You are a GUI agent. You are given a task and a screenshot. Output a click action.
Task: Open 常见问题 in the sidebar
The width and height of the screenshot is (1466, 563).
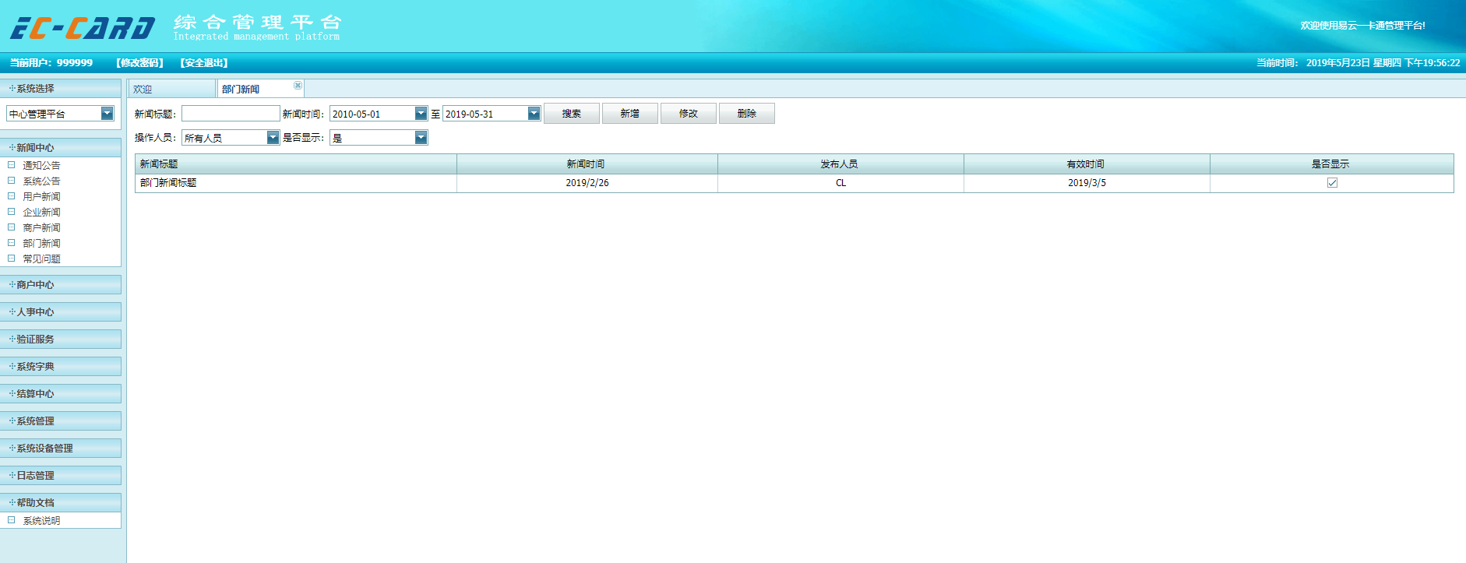tap(41, 259)
